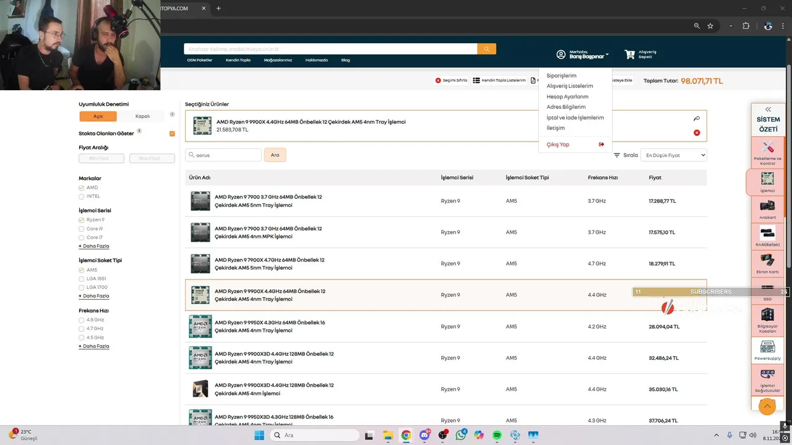Expand Daha Fazla under Frekans Hızı
The width and height of the screenshot is (792, 445).
click(x=94, y=346)
